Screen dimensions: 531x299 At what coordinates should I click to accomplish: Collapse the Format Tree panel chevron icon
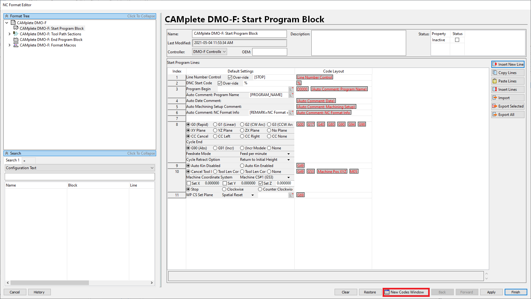(x=7, y=16)
